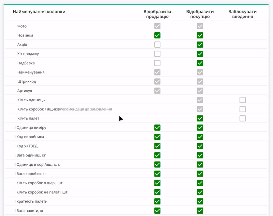Disable buyer display for Кіл-ть палет
273x216 pixels.
click(x=200, y=118)
